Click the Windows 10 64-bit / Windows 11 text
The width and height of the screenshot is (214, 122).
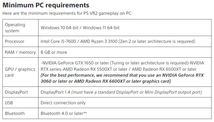80,28
